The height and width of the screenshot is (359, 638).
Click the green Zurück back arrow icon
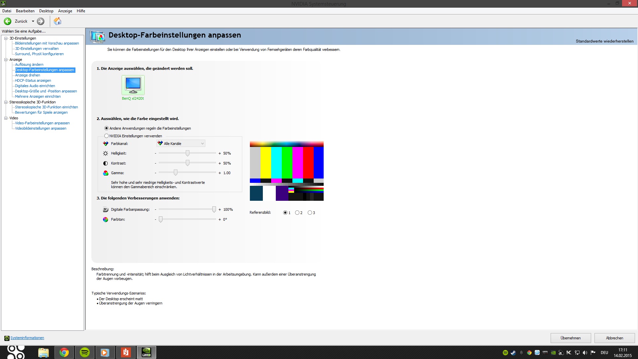click(8, 21)
